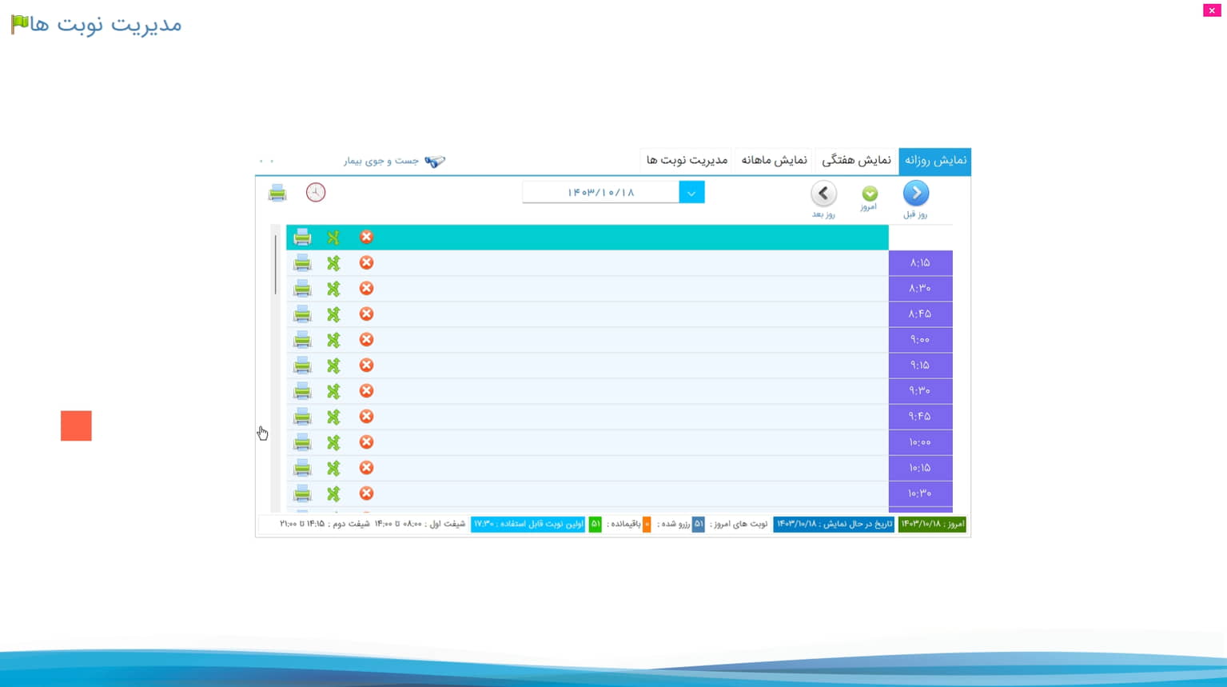Open the clock icon in the toolbar
The height and width of the screenshot is (687, 1227).
click(316, 193)
